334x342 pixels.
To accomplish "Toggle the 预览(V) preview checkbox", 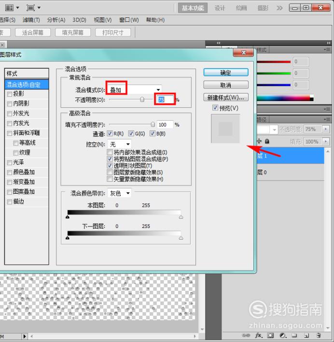I will tap(215, 108).
